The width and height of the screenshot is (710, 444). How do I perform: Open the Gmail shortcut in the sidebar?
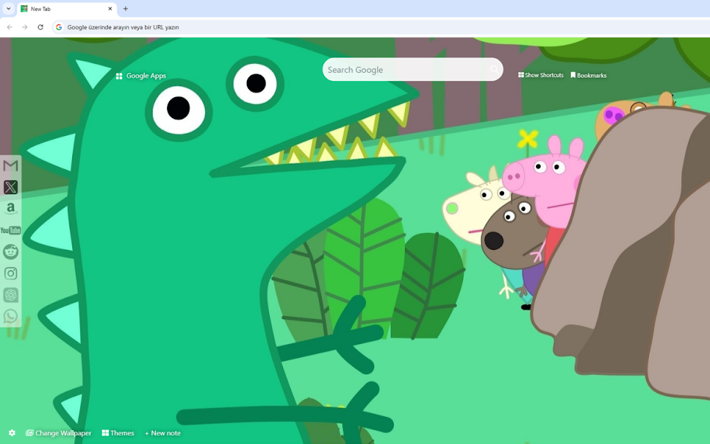point(10,165)
